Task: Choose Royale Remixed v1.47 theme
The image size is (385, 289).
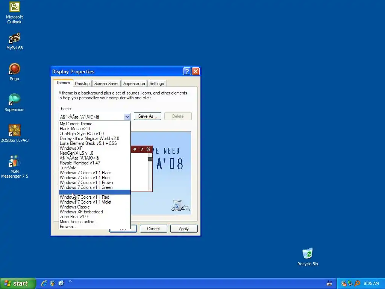Action: click(94, 163)
